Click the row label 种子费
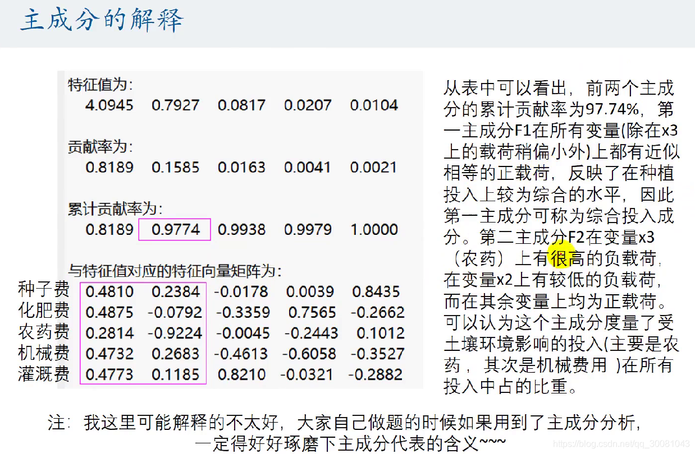 pyautogui.click(x=44, y=290)
